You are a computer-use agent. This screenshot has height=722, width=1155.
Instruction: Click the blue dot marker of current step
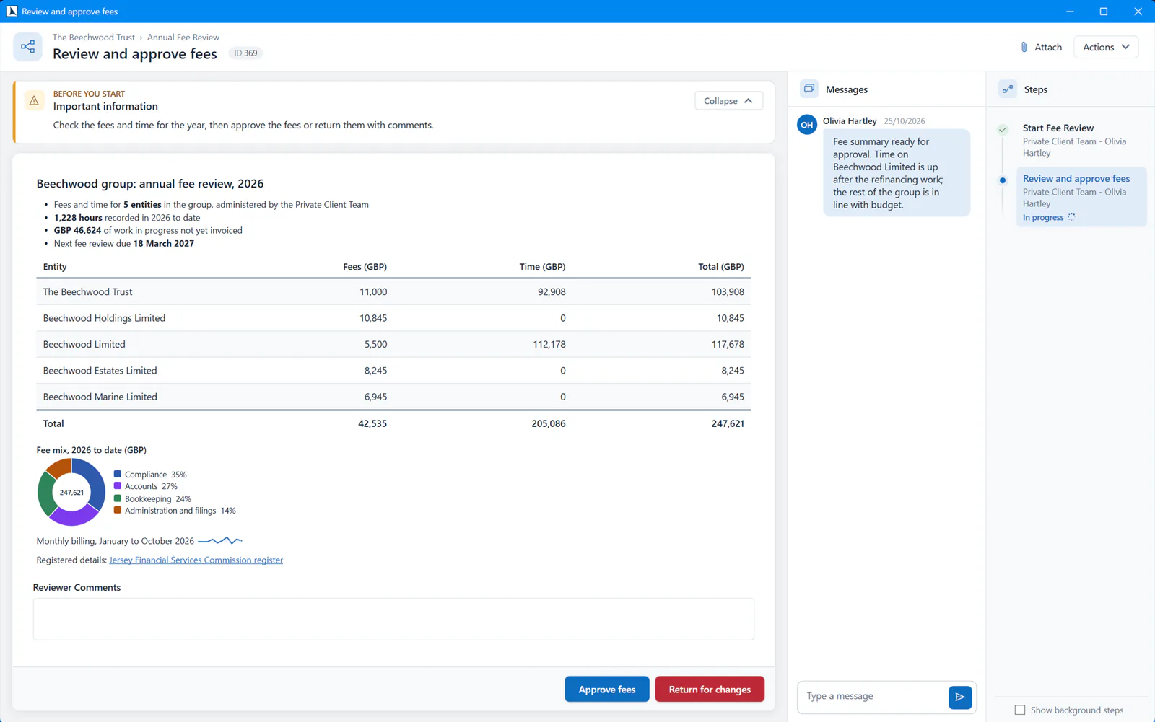click(1003, 180)
